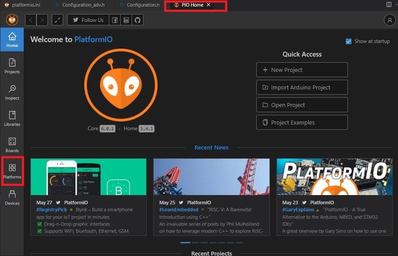The height and width of the screenshot is (256, 398).
Task: Click the Core version badge 6.0.1
Action: (108, 129)
